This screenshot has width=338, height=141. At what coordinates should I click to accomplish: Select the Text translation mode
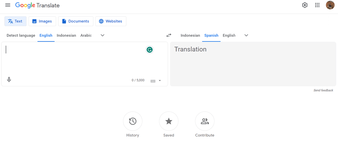point(15,21)
